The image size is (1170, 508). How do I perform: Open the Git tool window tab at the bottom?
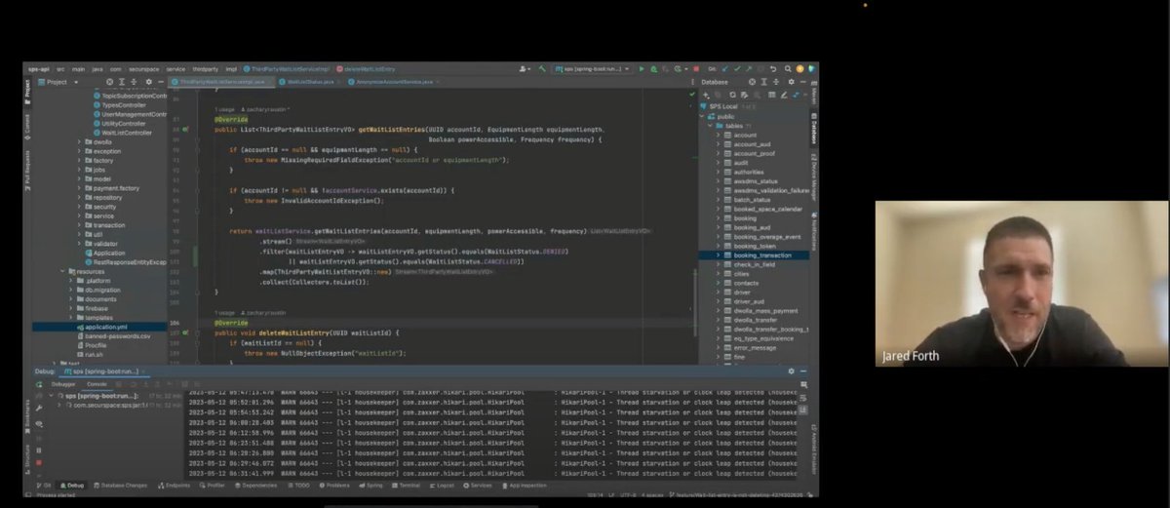tap(42, 486)
